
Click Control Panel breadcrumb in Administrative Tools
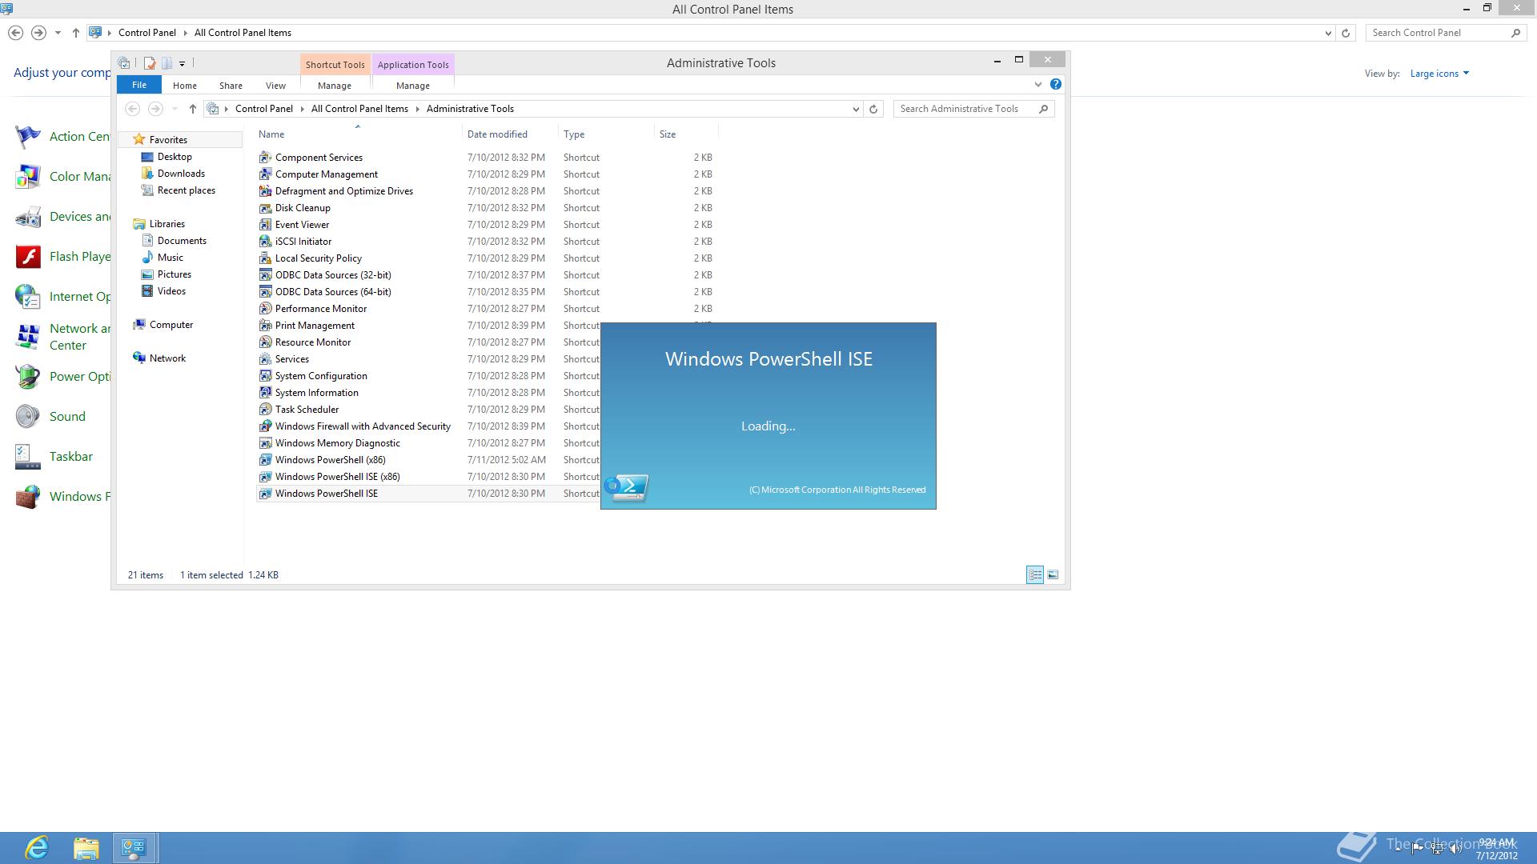click(263, 109)
